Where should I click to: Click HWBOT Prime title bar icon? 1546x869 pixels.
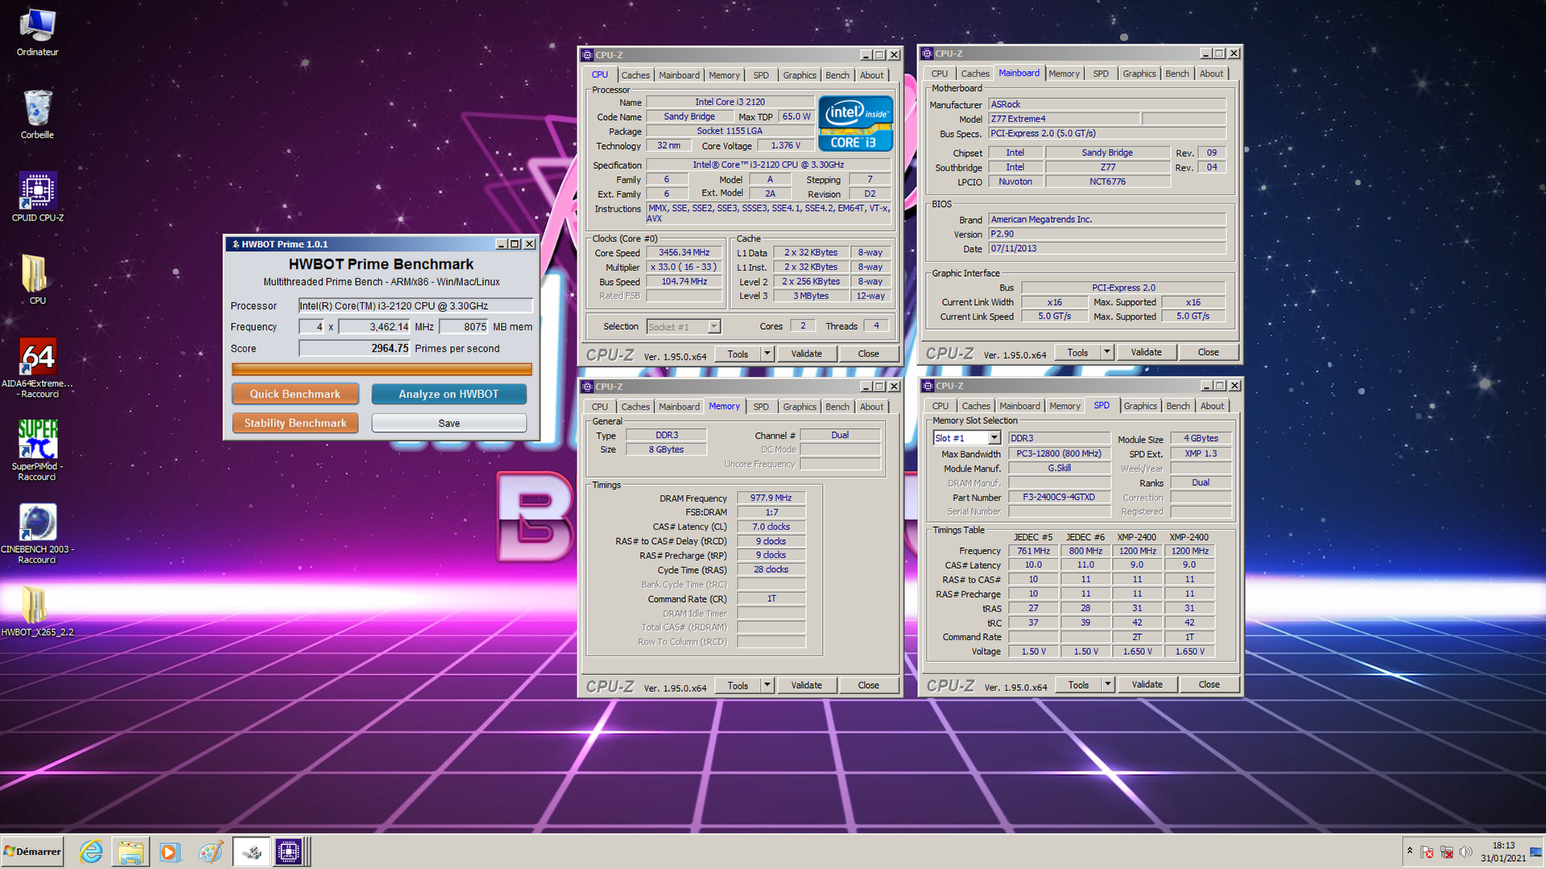[235, 244]
